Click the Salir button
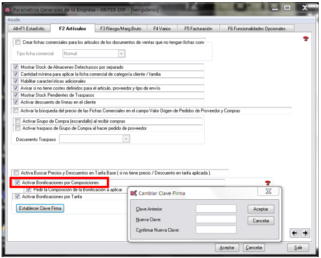Screen dimensions: 321x258 click(x=298, y=247)
